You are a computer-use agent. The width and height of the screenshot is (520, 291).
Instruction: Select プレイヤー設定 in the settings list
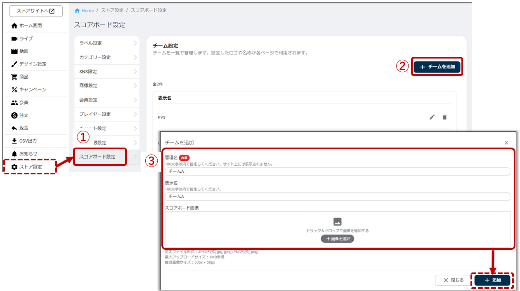107,114
